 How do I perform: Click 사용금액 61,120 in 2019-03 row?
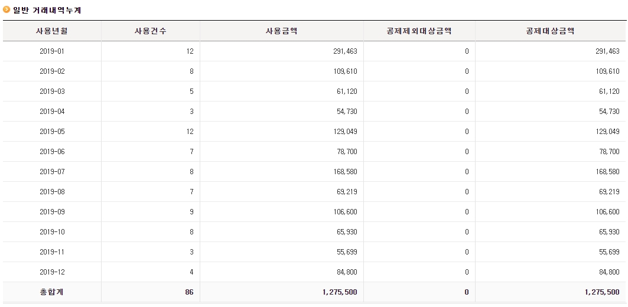(x=347, y=92)
